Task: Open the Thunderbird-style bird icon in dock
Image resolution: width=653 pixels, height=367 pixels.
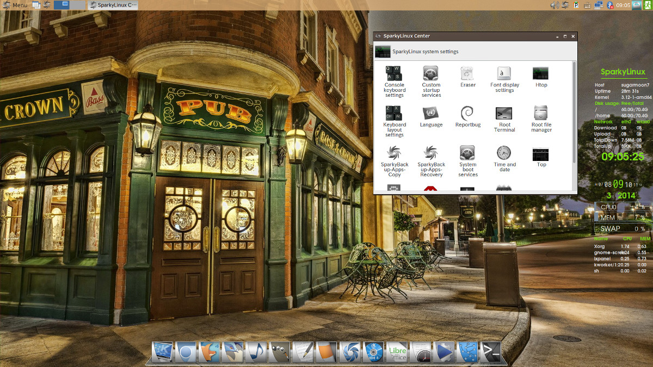Action: 232,352
